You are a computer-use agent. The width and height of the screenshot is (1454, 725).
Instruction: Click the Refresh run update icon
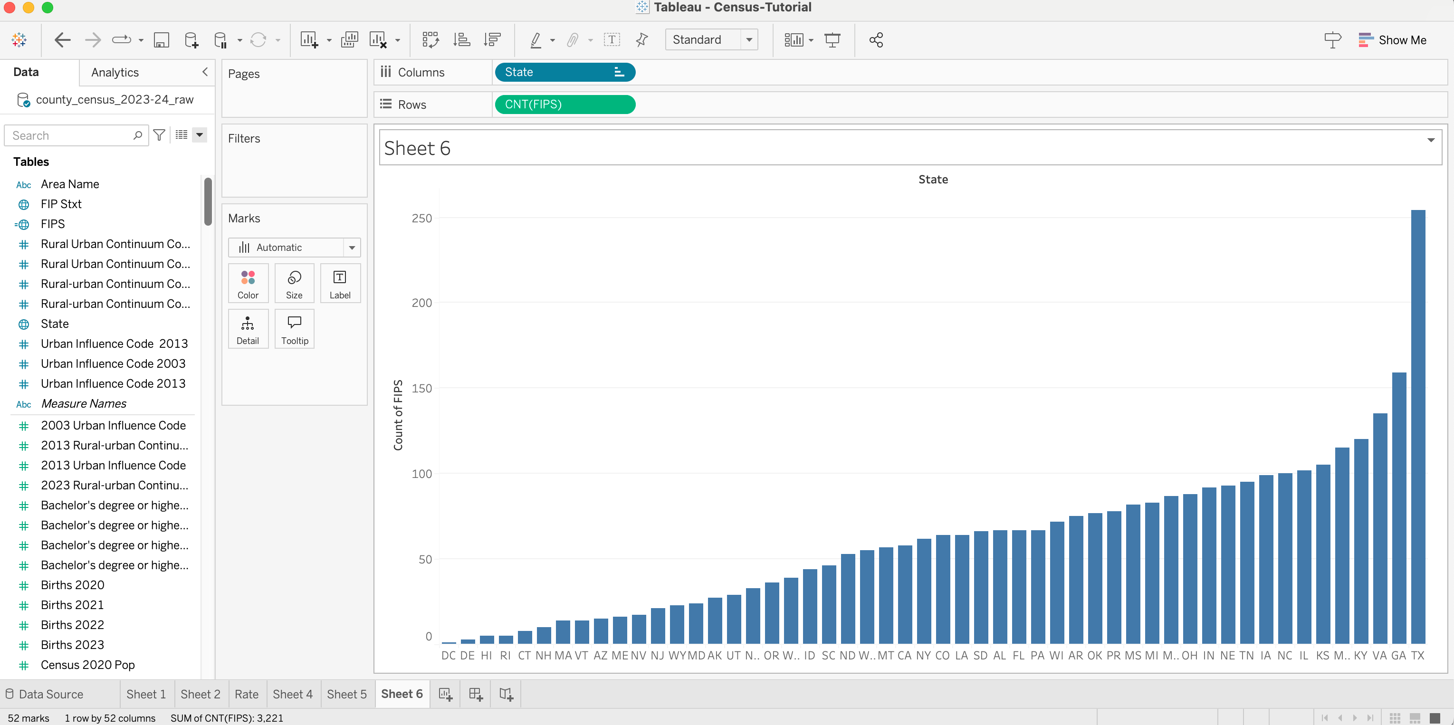tap(258, 39)
